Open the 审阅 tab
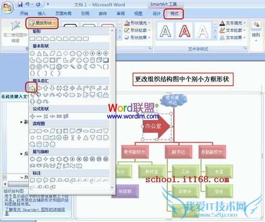 (x=121, y=13)
